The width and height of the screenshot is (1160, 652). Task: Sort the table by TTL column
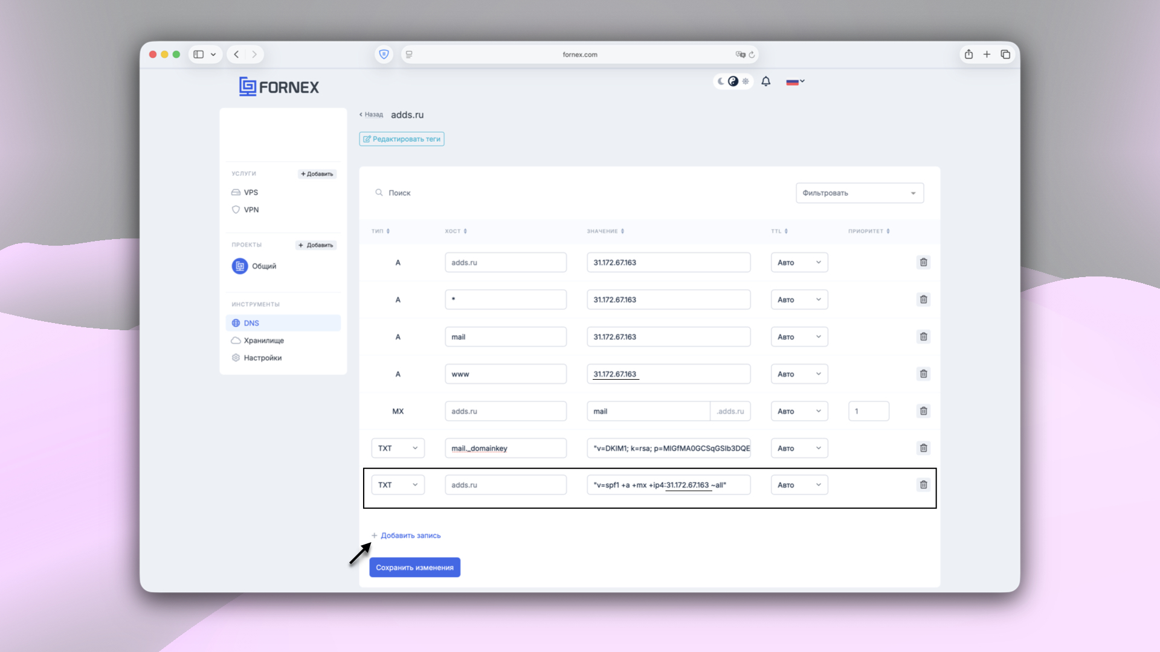779,231
